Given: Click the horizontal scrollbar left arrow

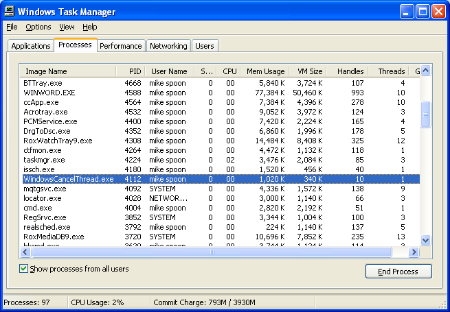Looking at the screenshot, I should point(25,252).
